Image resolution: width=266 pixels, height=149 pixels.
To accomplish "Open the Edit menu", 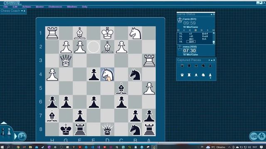I will (15, 7).
